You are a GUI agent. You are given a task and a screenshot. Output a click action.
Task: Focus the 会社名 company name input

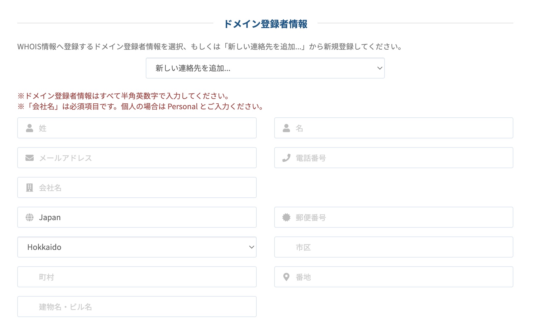click(x=137, y=187)
